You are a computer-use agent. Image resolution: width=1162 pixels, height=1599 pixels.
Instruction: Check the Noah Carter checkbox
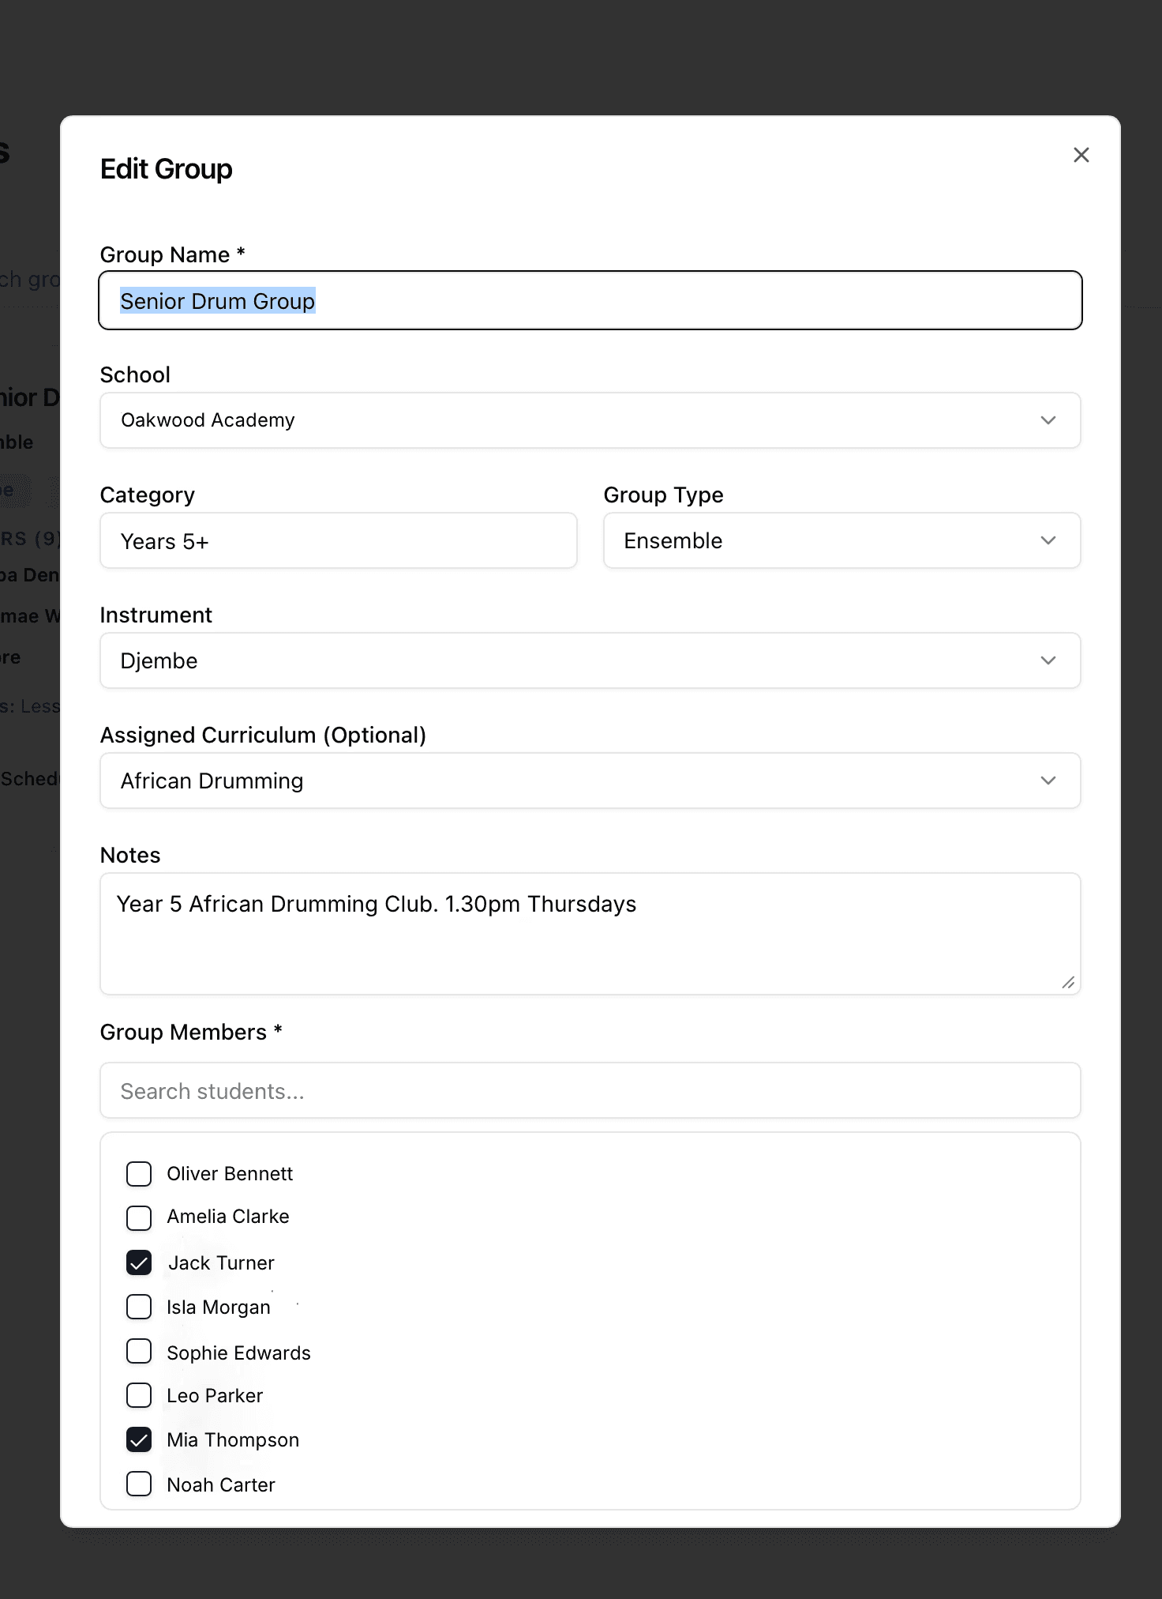139,1484
